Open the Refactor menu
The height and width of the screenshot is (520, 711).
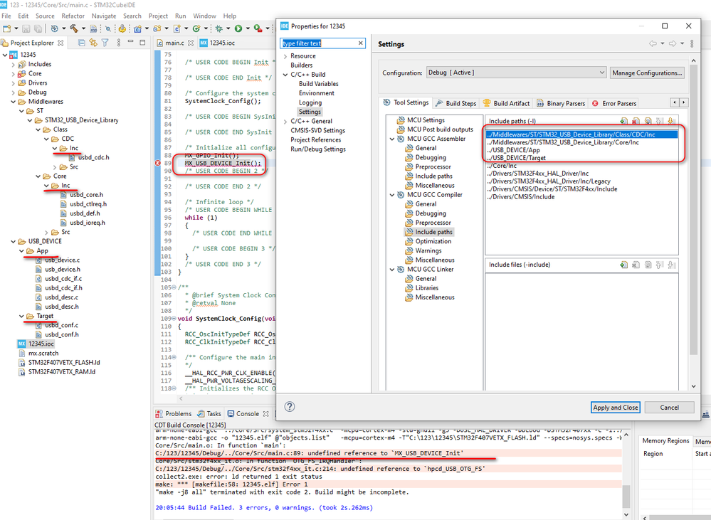coord(73,16)
